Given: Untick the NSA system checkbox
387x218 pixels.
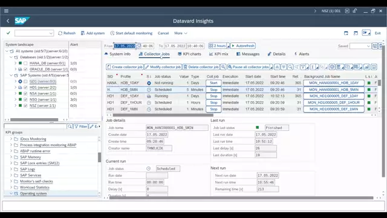Looking at the screenshot, I should (x=25, y=93).
